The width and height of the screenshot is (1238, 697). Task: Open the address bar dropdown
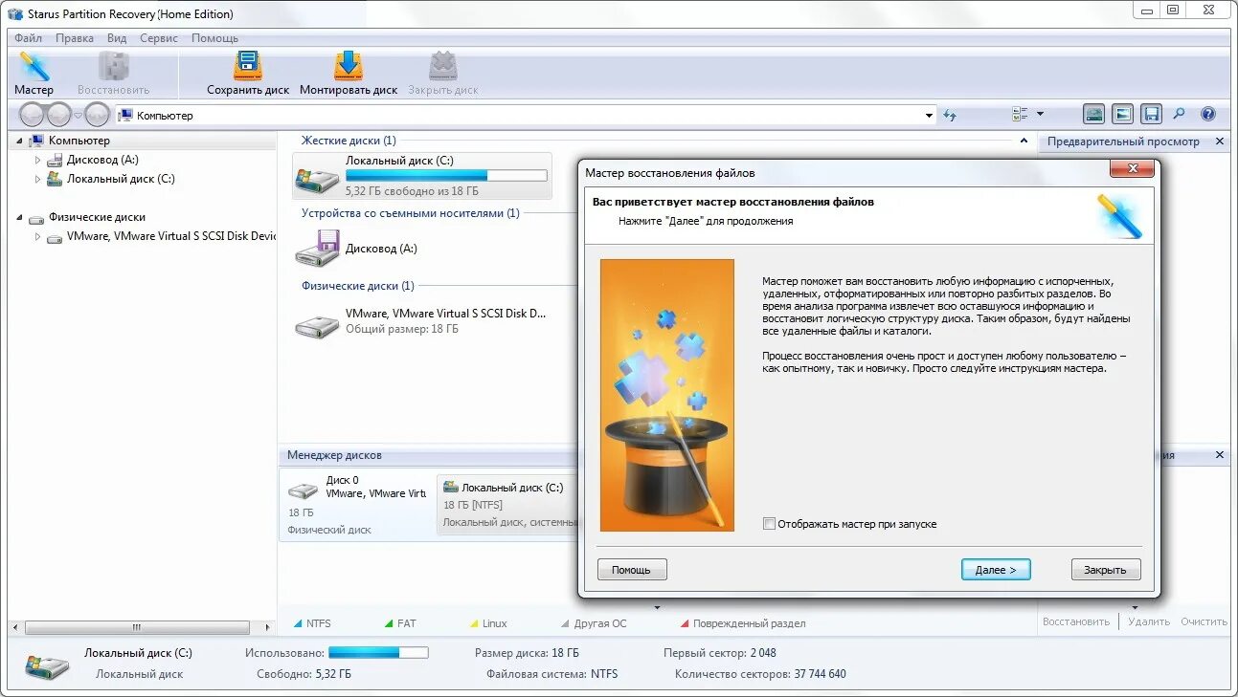pyautogui.click(x=929, y=116)
